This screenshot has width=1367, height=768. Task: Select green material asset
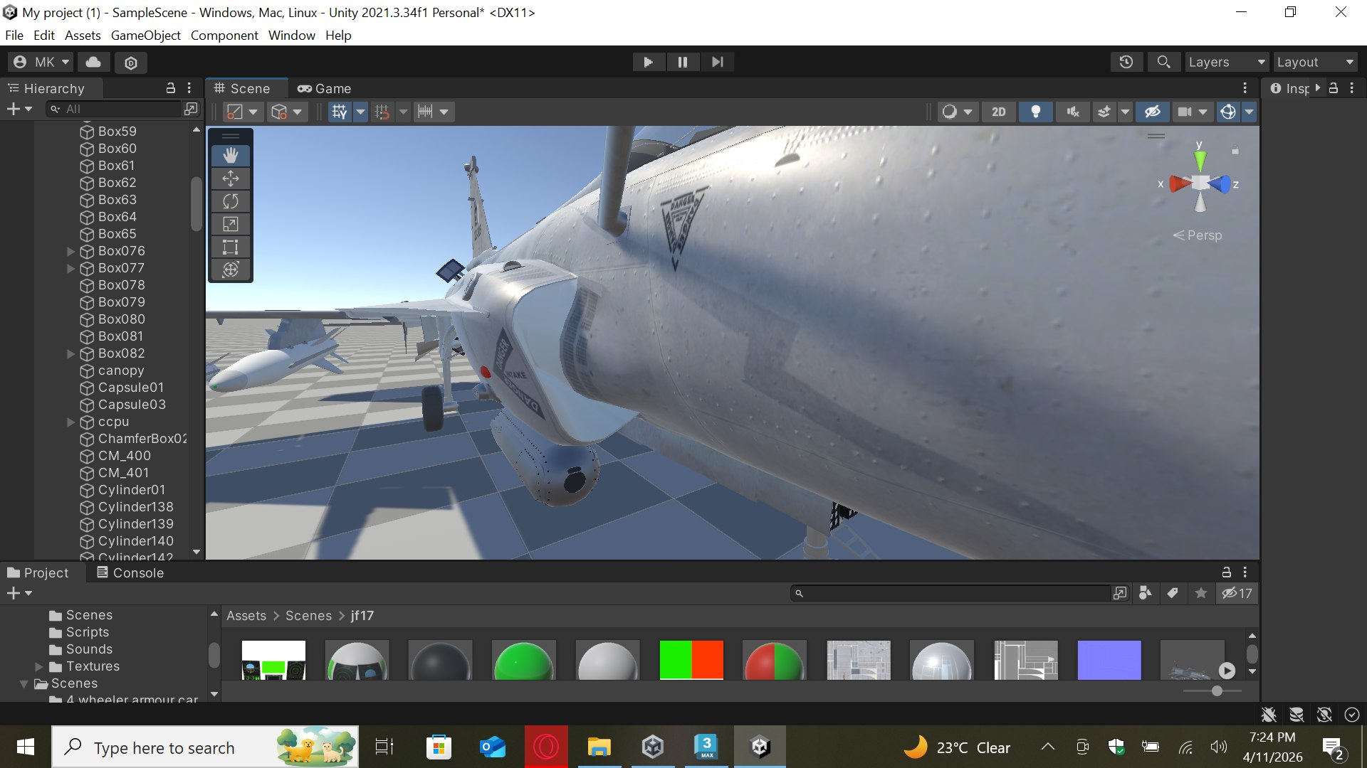(524, 660)
